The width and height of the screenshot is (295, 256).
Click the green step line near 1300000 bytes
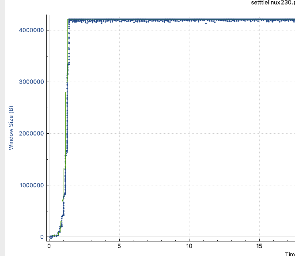pyautogui.click(x=64, y=169)
